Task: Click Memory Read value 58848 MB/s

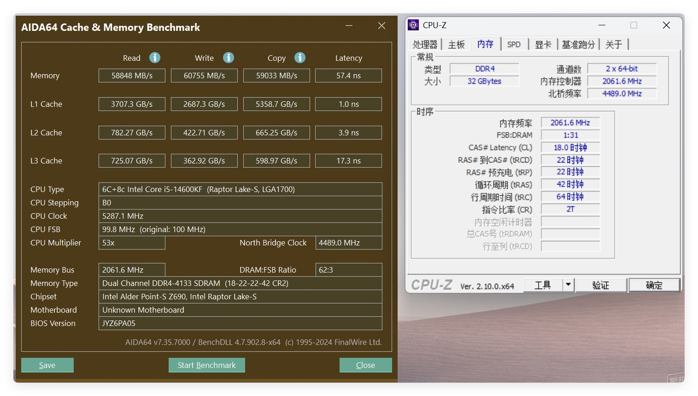Action: (x=132, y=76)
